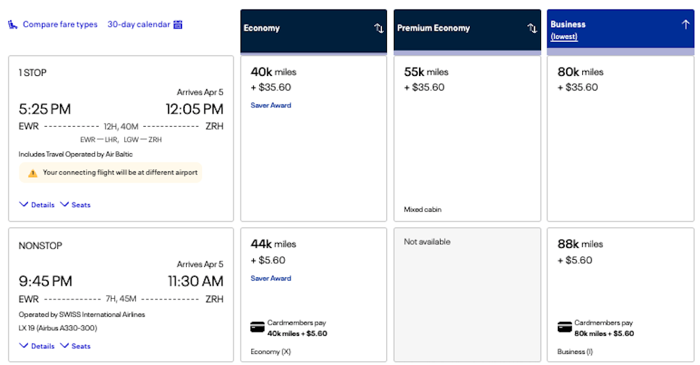Select the Economy column header
The width and height of the screenshot is (700, 365).
[x=300, y=29]
